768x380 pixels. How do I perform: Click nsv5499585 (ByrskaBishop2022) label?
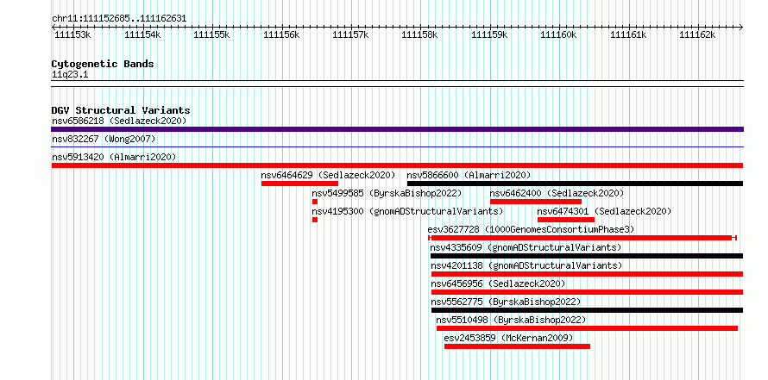click(x=387, y=193)
